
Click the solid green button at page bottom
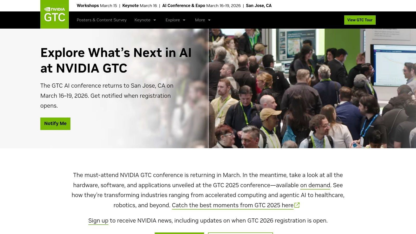click(x=179, y=233)
